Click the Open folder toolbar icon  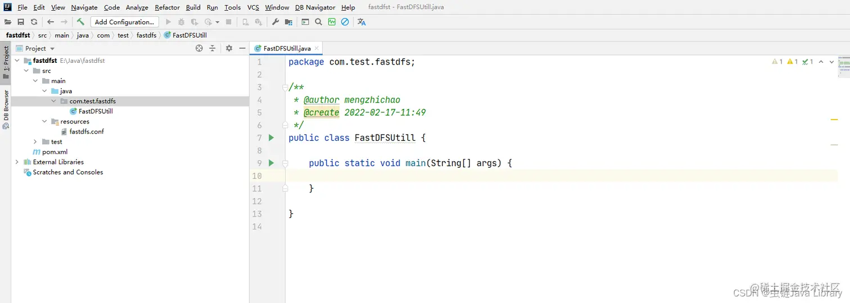click(7, 22)
